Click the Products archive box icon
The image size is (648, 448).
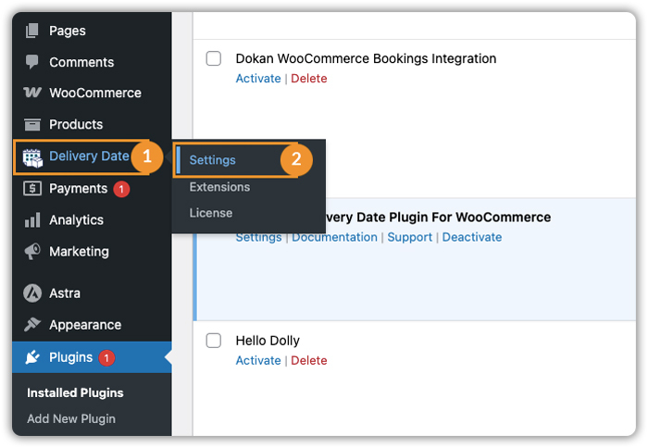tap(32, 124)
